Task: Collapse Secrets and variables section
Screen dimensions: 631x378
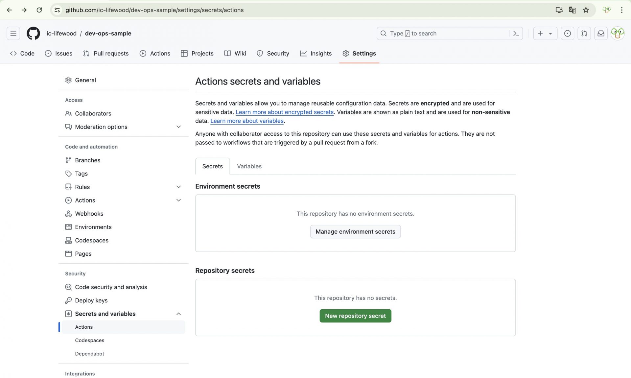Action: pos(178,314)
